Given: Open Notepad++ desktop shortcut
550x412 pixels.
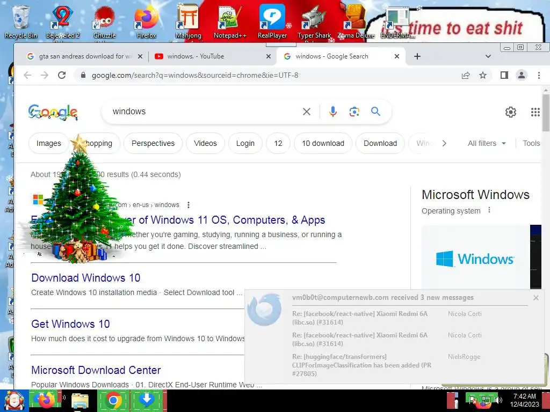Looking at the screenshot, I should 230,21.
